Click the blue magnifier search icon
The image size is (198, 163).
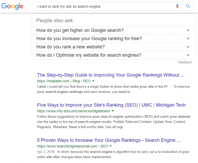pyautogui.click(x=188, y=6)
